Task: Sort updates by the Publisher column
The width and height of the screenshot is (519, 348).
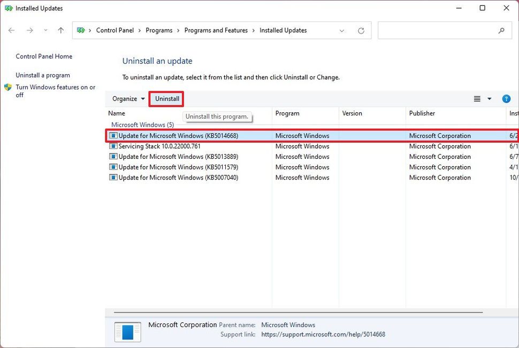Action: coord(422,113)
